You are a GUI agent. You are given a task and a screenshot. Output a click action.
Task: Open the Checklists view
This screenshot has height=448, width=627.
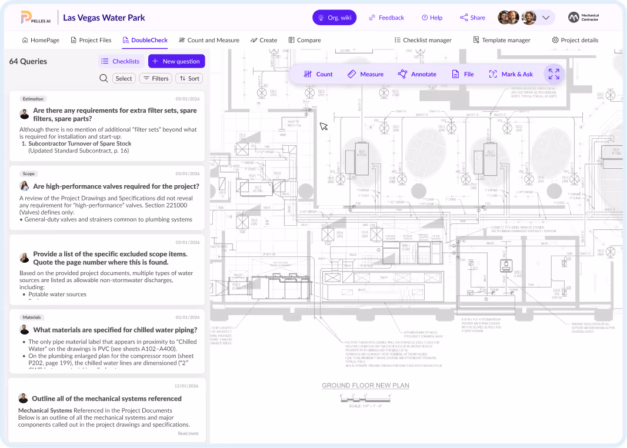121,61
